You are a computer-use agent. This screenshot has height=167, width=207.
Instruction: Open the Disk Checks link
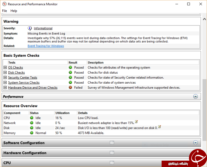[x=16, y=73]
